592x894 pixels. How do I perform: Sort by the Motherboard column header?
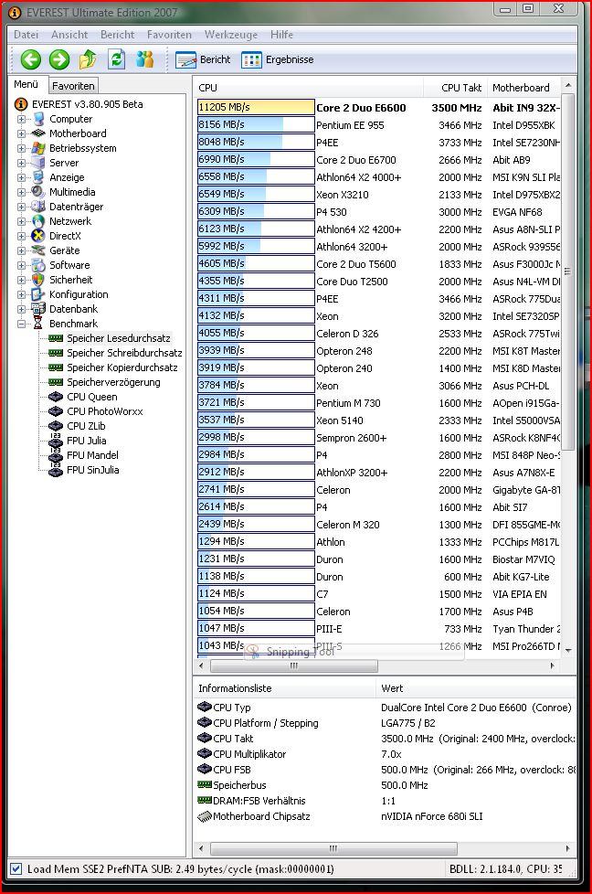(524, 88)
